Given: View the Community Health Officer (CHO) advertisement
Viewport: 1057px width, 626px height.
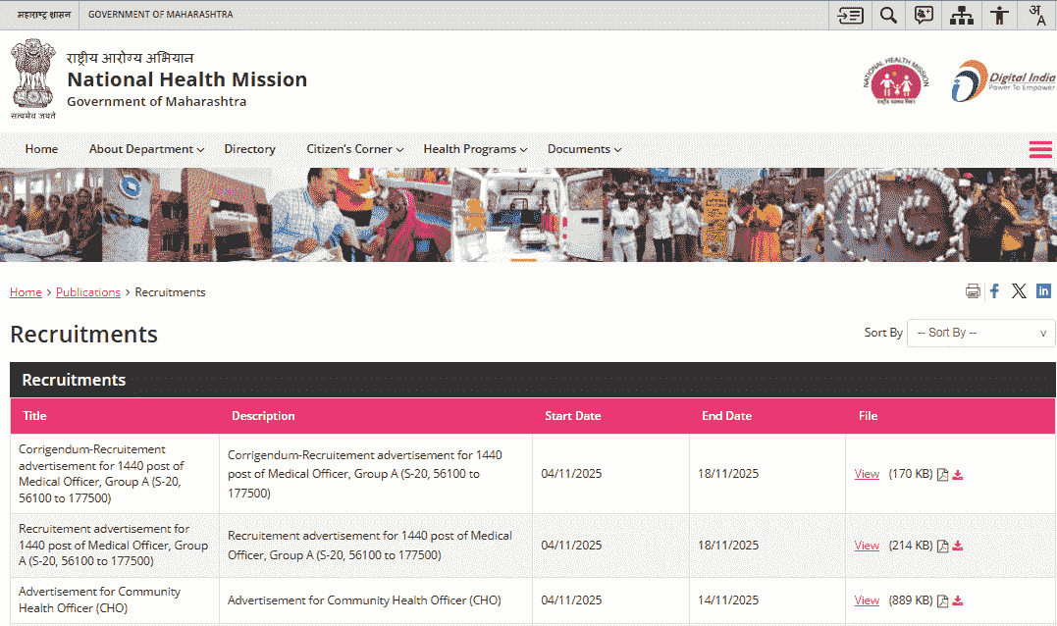Looking at the screenshot, I should pos(866,600).
